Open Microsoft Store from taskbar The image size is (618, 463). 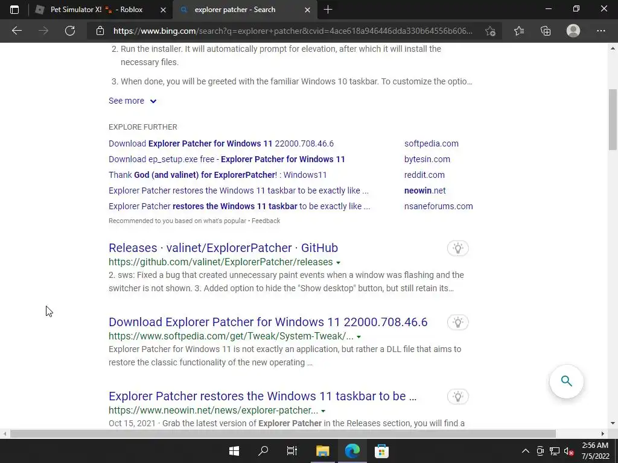click(x=381, y=451)
